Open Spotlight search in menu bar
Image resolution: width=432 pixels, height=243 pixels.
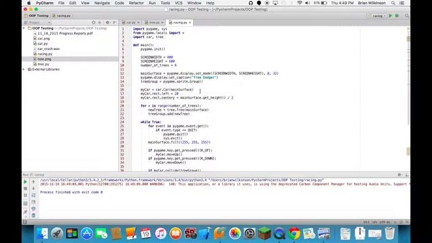click(x=393, y=3)
